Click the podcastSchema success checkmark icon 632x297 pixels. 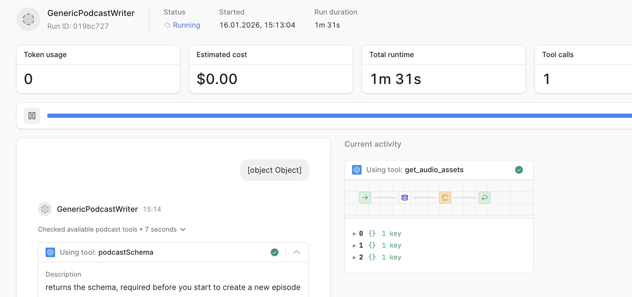(x=275, y=252)
